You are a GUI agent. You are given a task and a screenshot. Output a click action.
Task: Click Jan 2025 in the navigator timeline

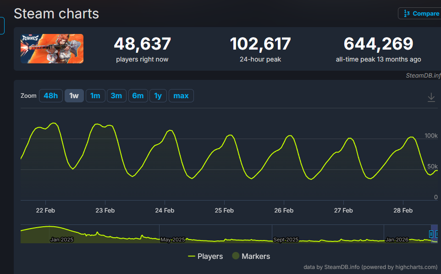(x=61, y=240)
